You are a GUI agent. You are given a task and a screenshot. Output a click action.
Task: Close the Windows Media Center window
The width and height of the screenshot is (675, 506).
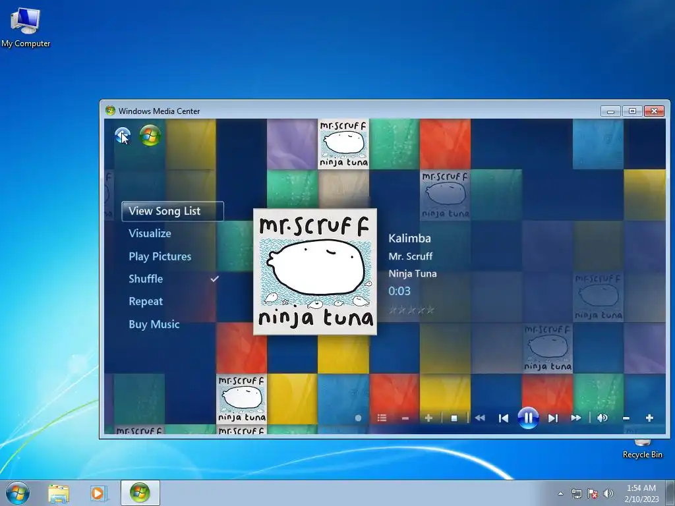(x=654, y=111)
